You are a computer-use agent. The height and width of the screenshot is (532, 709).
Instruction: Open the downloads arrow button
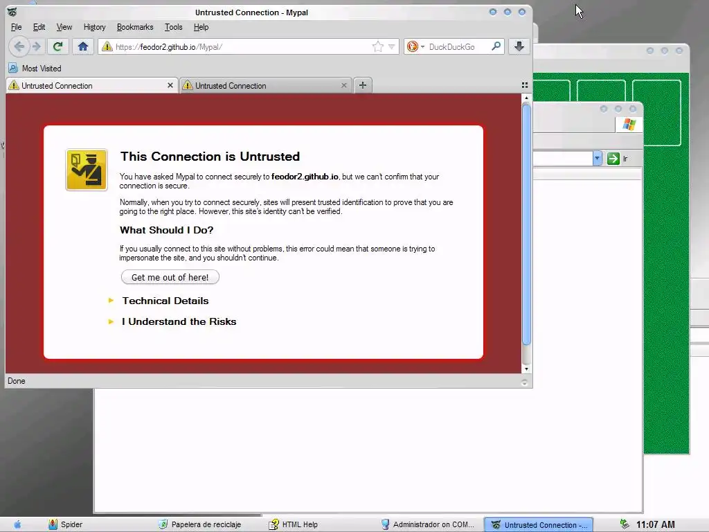coord(519,46)
